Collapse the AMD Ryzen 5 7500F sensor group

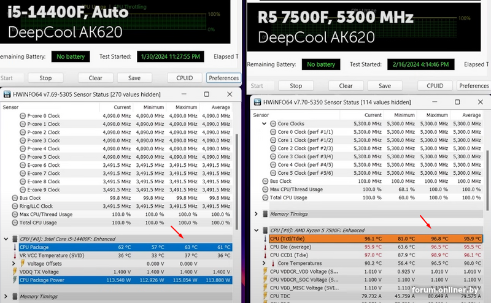tap(256, 231)
